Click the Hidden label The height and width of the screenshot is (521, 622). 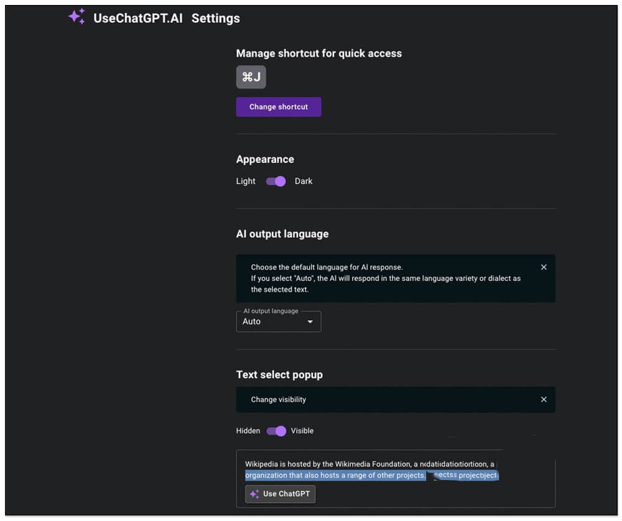[248, 431]
